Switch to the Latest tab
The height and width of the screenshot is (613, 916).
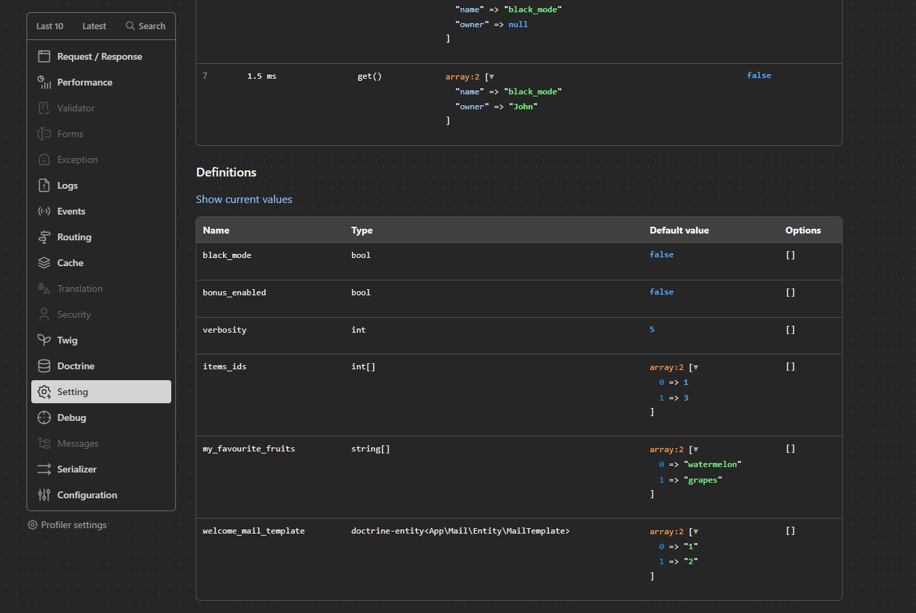(x=94, y=26)
